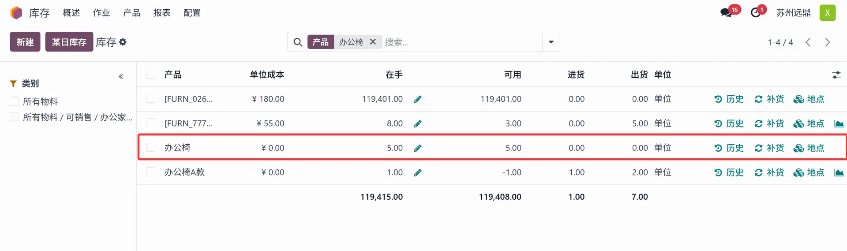This screenshot has height=251, width=847.
Task: Open the activities clock icon
Action: (756, 13)
